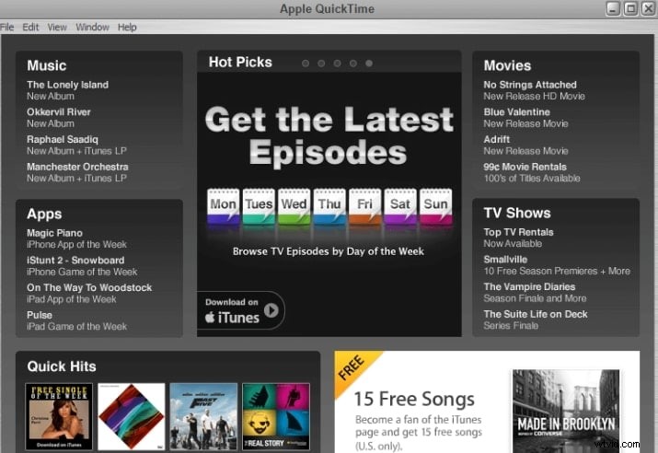
Task: Click the Fri calendar icon
Action: click(x=365, y=206)
